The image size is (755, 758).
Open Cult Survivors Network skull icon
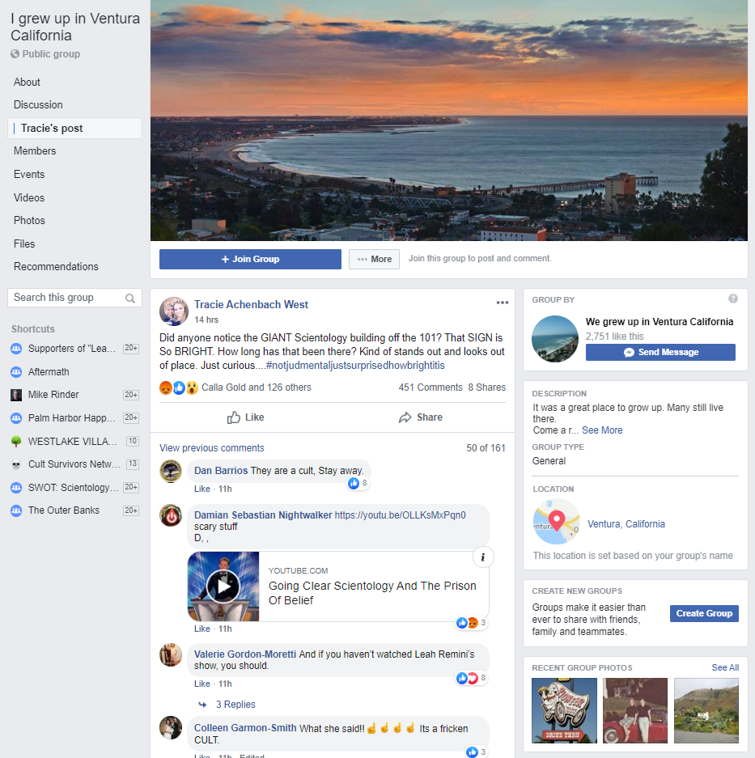tap(16, 464)
